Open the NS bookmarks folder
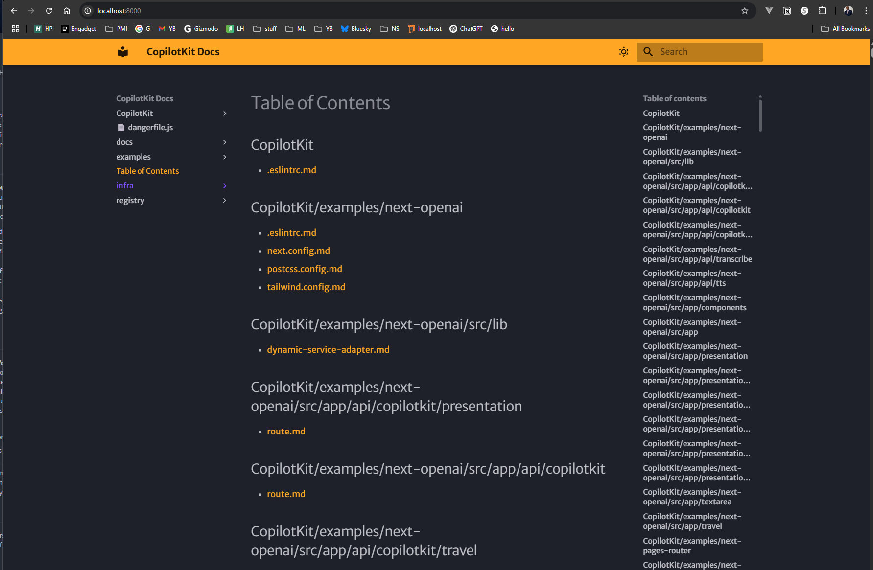873x570 pixels. pos(390,29)
